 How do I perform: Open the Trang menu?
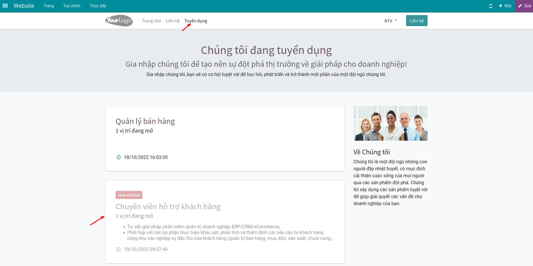[x=49, y=6]
